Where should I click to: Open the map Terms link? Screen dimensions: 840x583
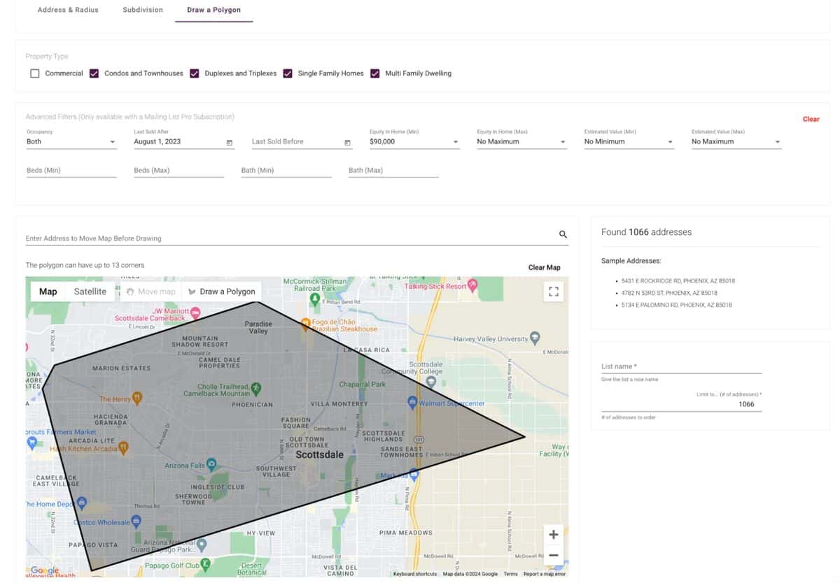[510, 574]
